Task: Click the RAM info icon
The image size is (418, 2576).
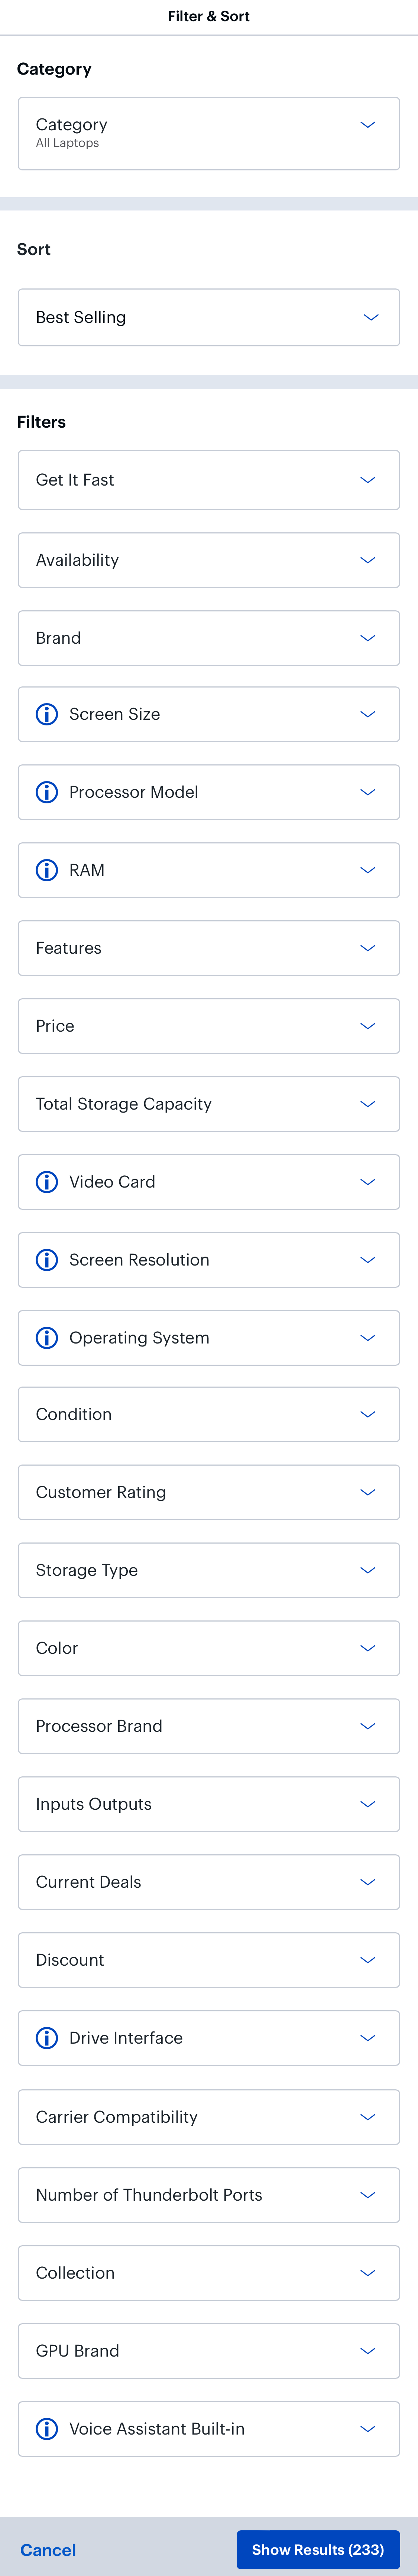Action: (47, 870)
